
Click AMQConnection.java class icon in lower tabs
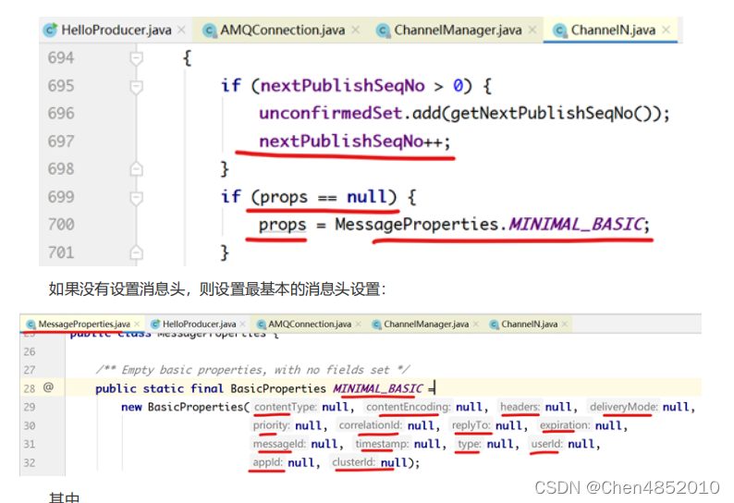(262, 325)
